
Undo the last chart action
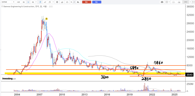(71, 2)
